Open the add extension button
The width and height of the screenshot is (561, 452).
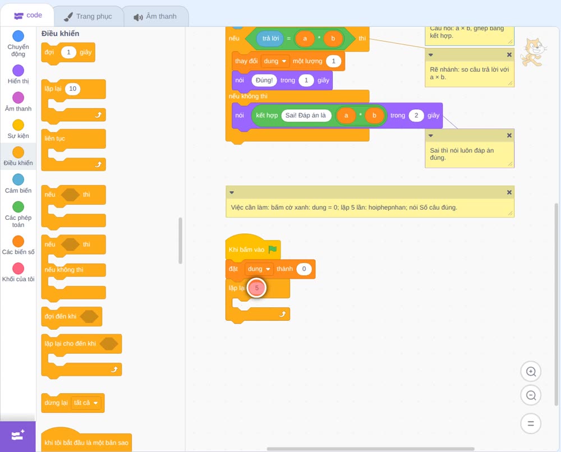pyautogui.click(x=18, y=436)
